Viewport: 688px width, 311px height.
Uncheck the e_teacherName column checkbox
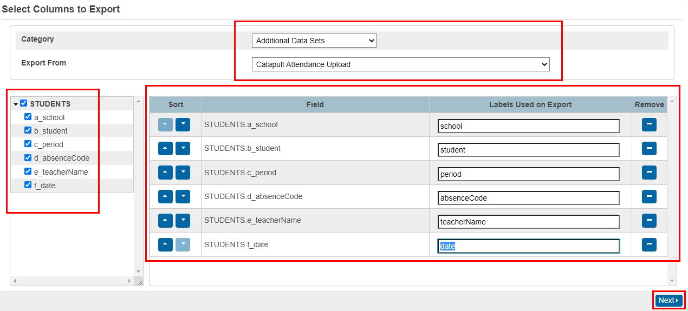click(x=28, y=171)
